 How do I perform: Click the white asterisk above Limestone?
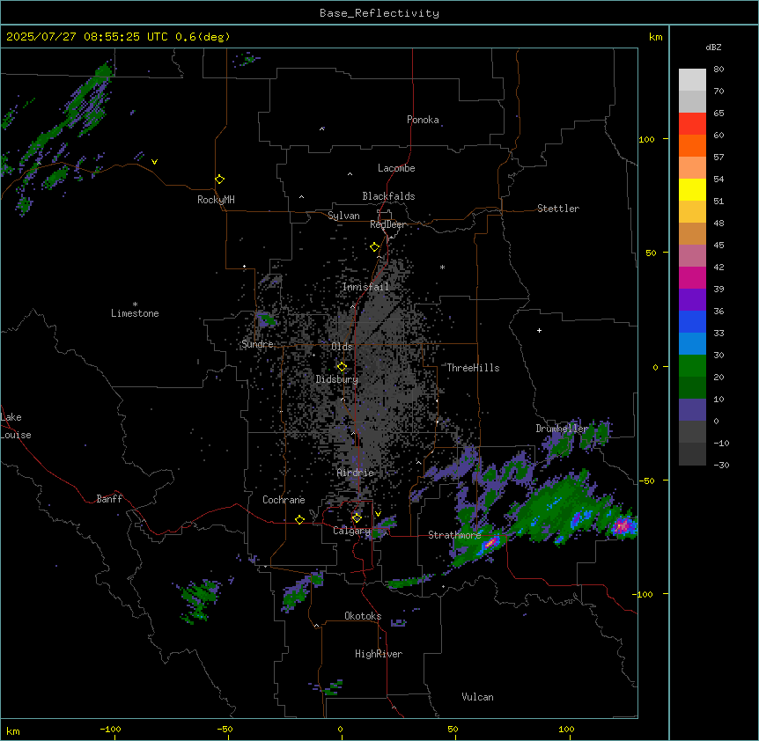(x=135, y=304)
